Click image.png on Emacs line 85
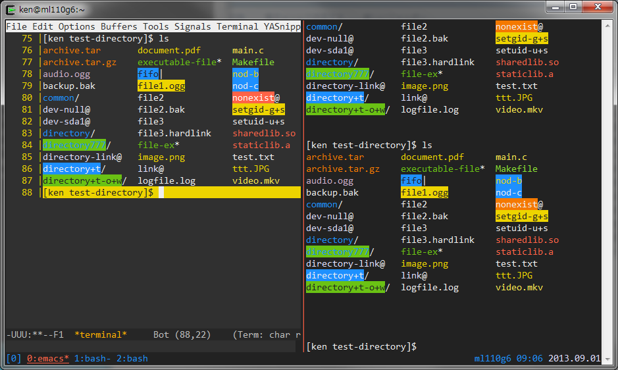 coord(161,157)
